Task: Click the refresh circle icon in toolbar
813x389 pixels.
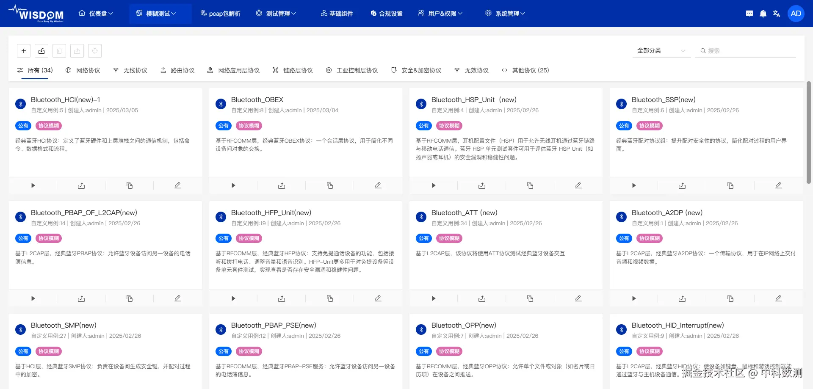Action: point(95,51)
